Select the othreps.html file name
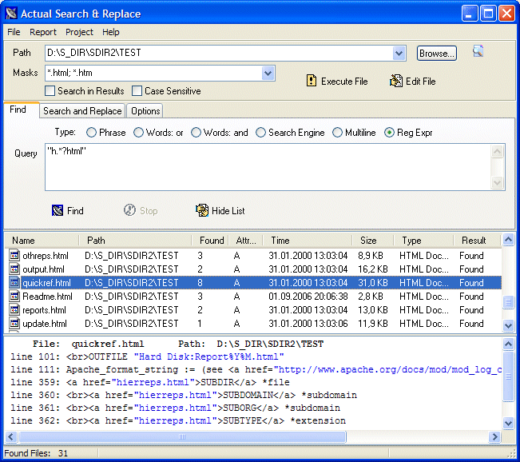 (46, 256)
